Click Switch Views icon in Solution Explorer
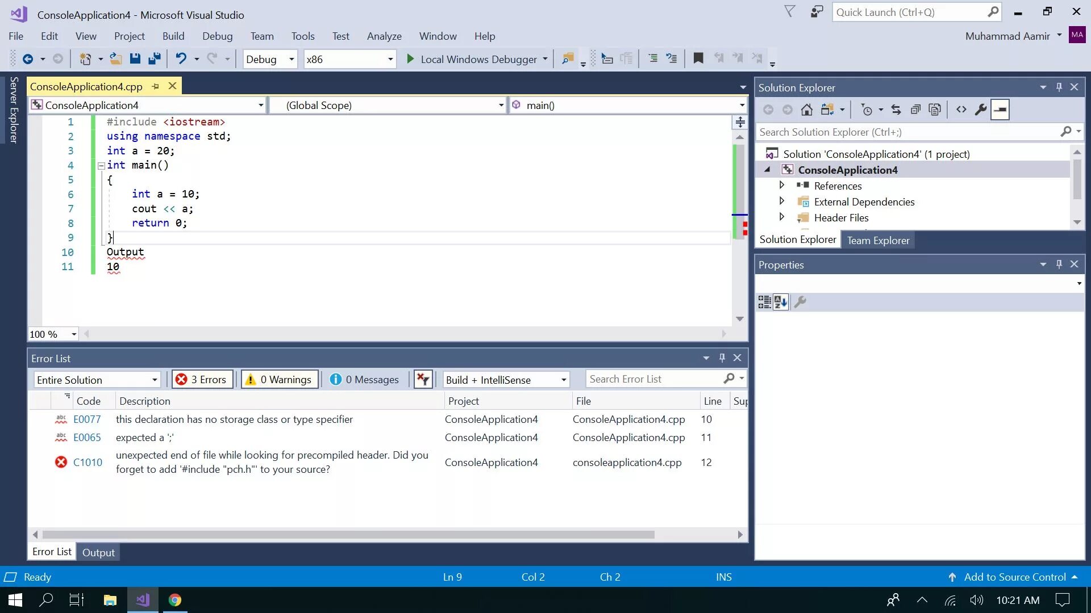Viewport: 1091px width, 613px height. point(827,110)
